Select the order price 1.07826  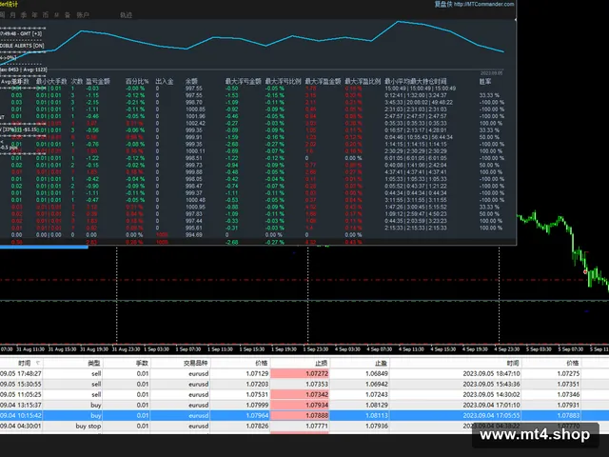tap(257, 427)
